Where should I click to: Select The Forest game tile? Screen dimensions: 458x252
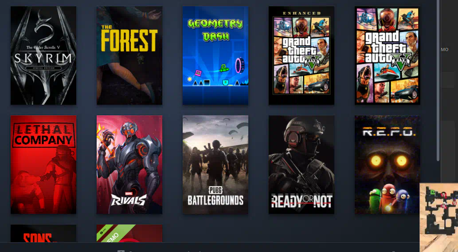click(x=129, y=55)
